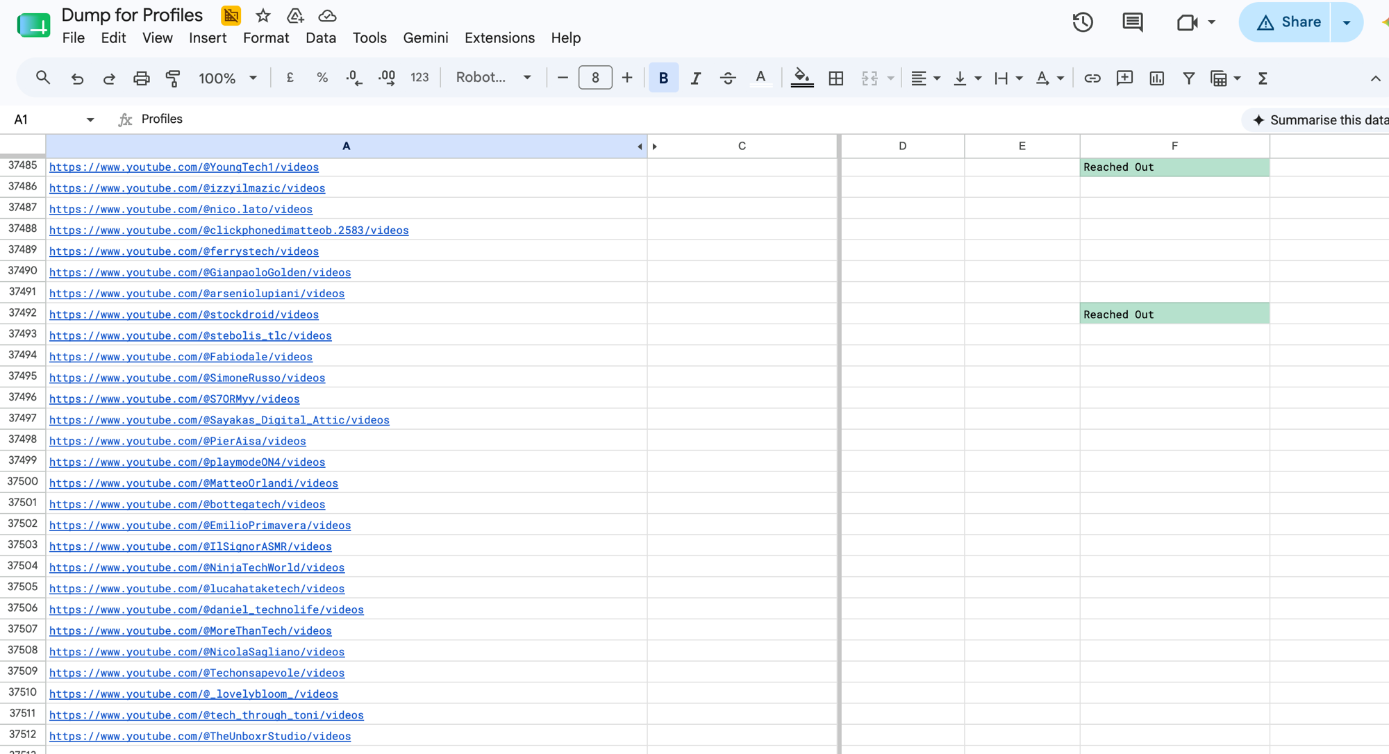Check the cloud save status icon
1389x754 pixels.
click(327, 15)
